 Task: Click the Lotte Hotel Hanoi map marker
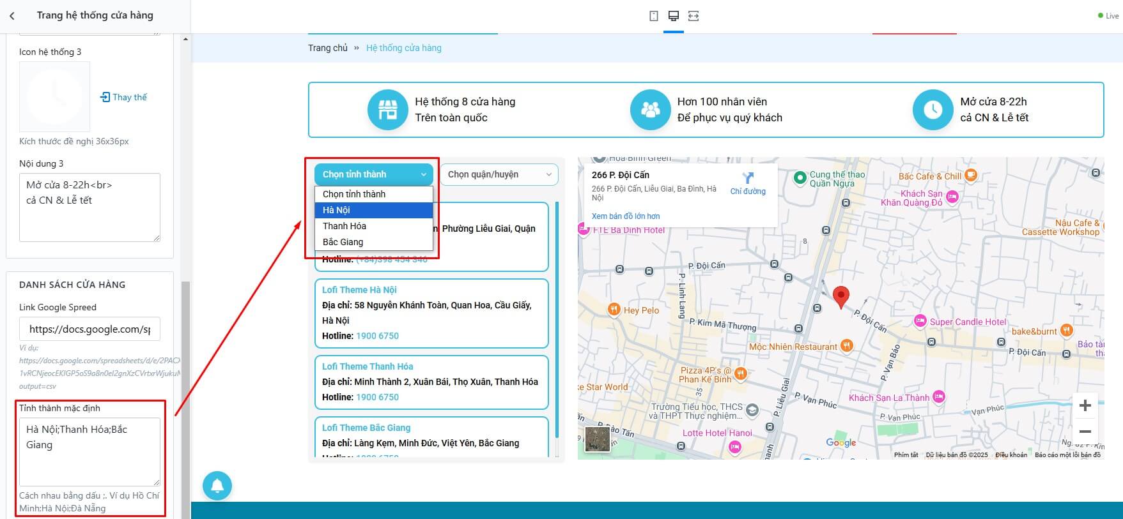point(735,448)
